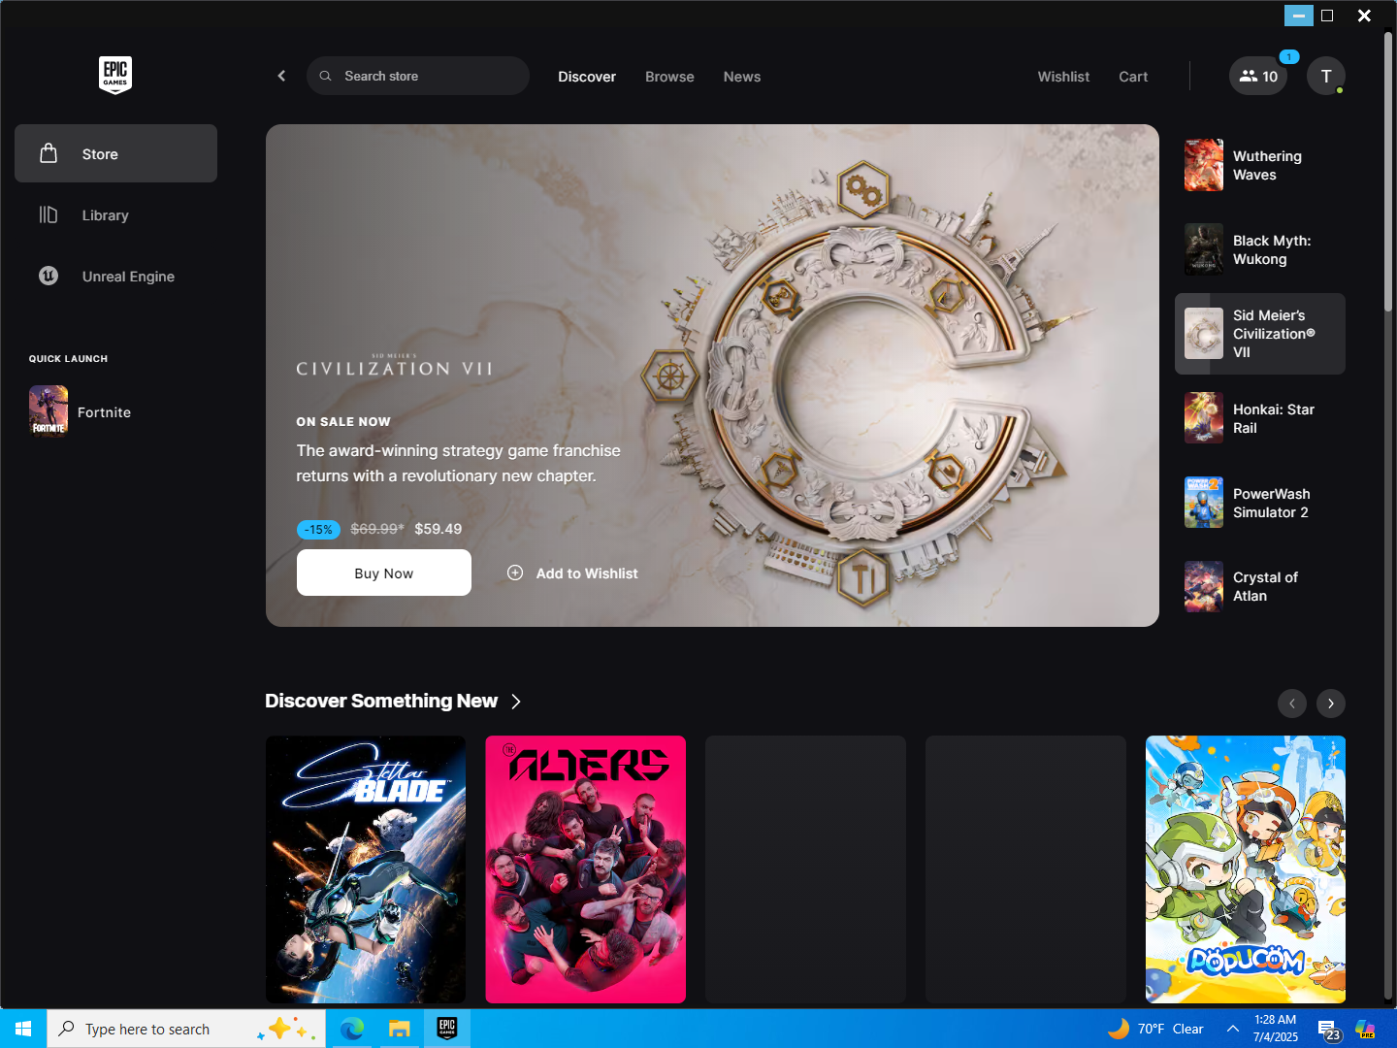Screen dimensions: 1397x1048
Task: Switch to the Browse tab
Action: 669,77
